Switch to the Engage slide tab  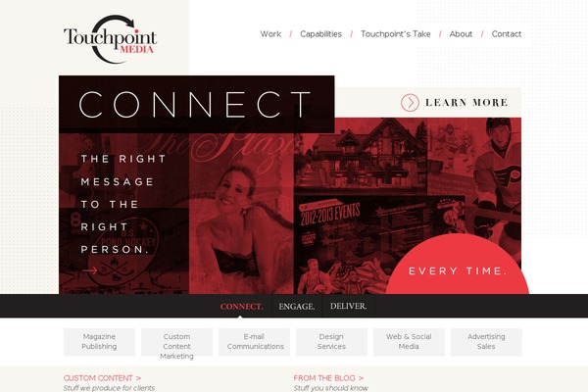pyautogui.click(x=297, y=307)
